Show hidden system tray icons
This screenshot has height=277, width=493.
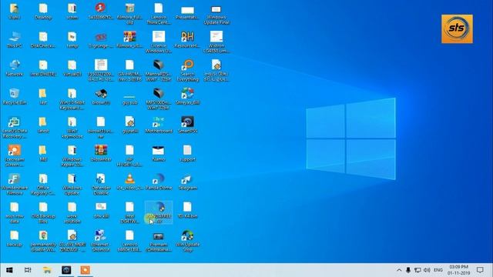pos(399,270)
